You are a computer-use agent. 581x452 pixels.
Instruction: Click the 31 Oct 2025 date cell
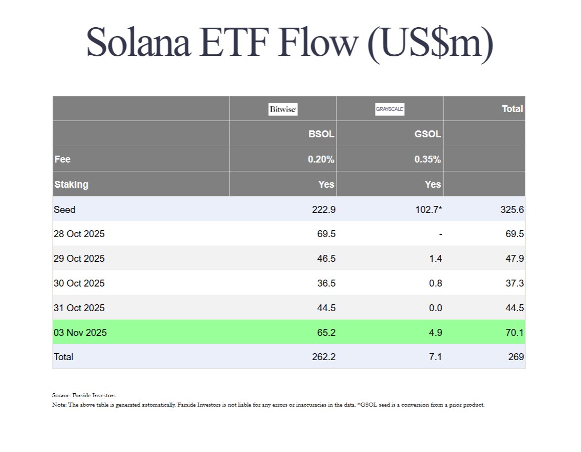click(x=79, y=308)
